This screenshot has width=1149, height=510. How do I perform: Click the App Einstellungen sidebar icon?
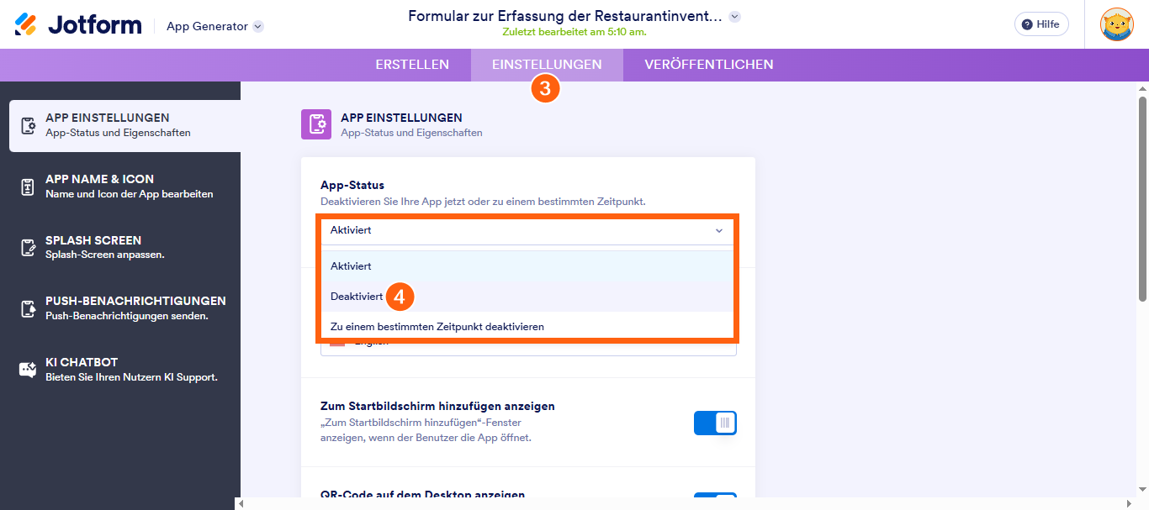29,126
